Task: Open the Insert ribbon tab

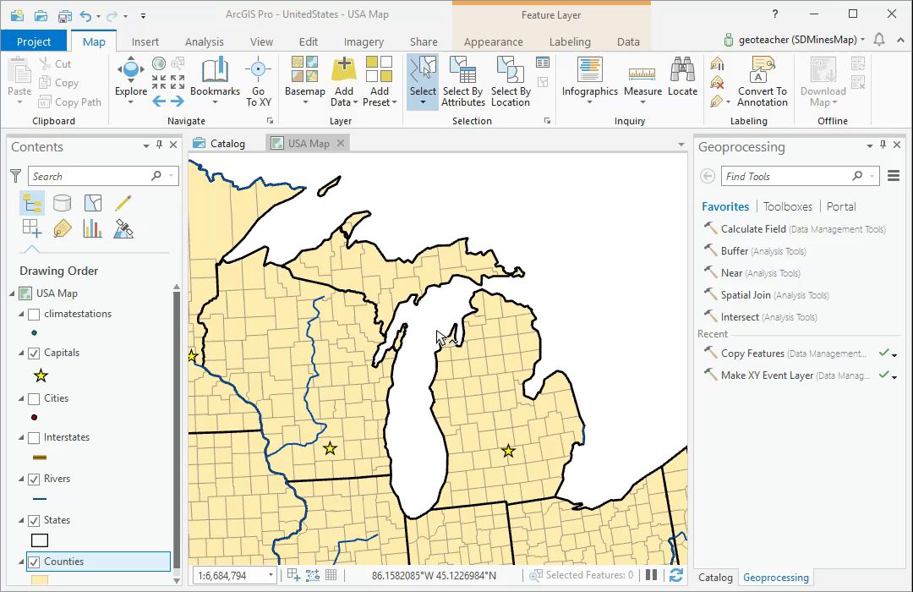Action: [145, 42]
